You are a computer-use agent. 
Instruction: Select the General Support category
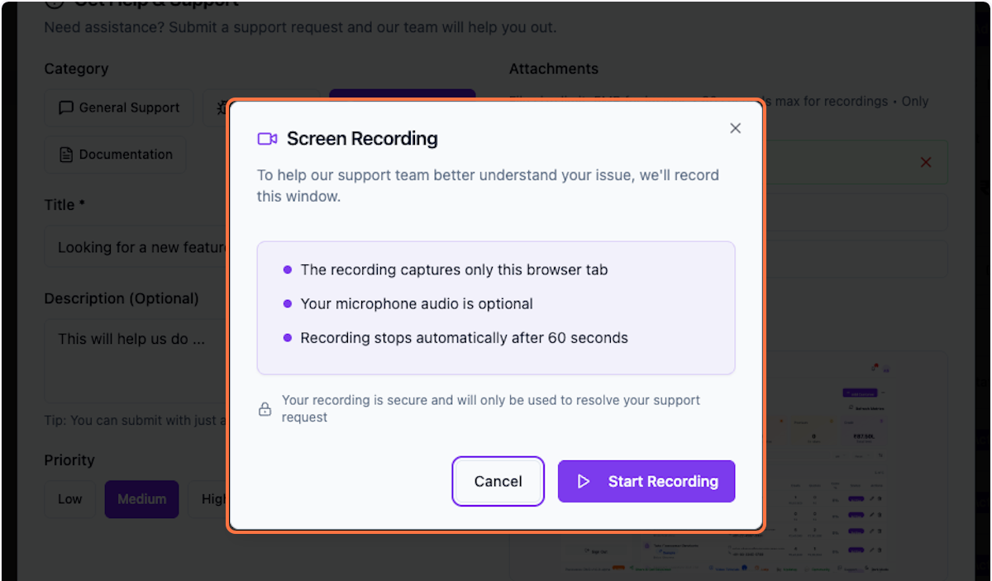coord(118,107)
